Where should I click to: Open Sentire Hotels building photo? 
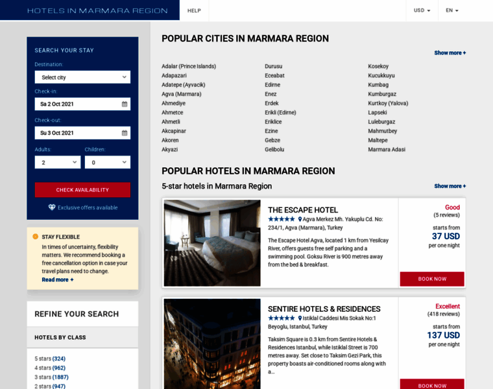tap(212, 344)
